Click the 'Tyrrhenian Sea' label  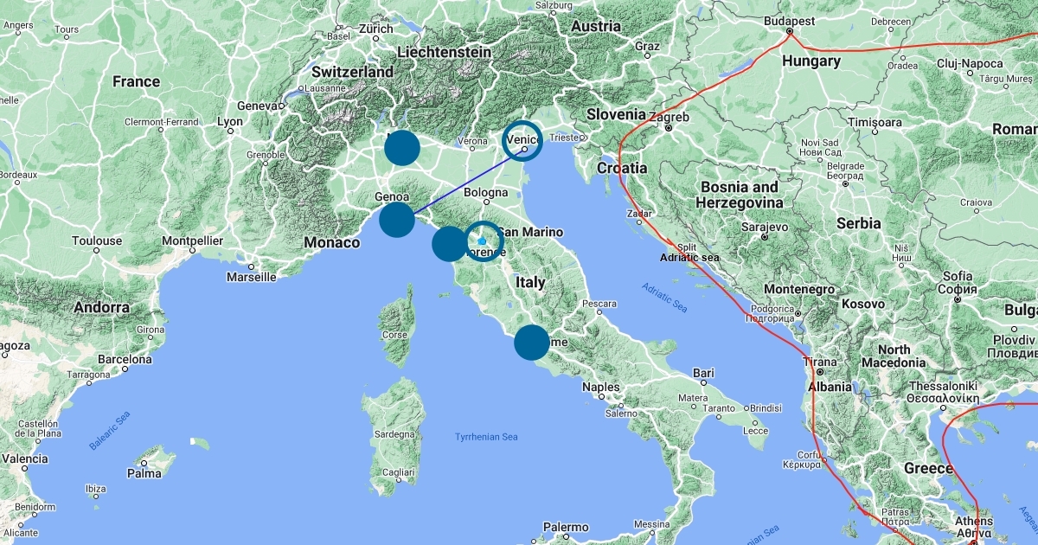pyautogui.click(x=487, y=437)
